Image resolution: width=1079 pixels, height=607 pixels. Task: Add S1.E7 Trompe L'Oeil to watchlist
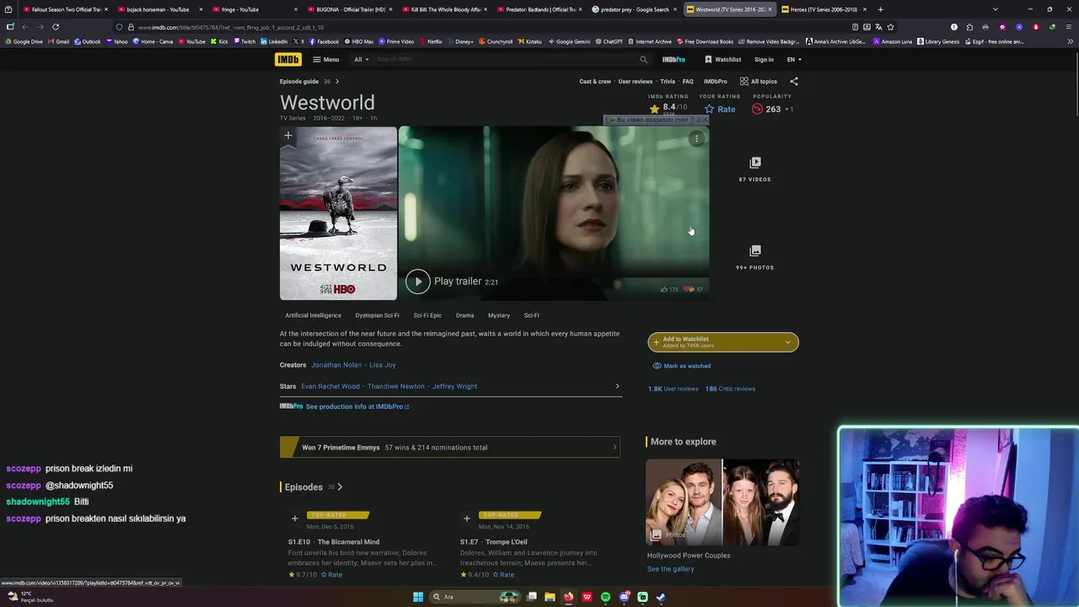[x=466, y=518]
